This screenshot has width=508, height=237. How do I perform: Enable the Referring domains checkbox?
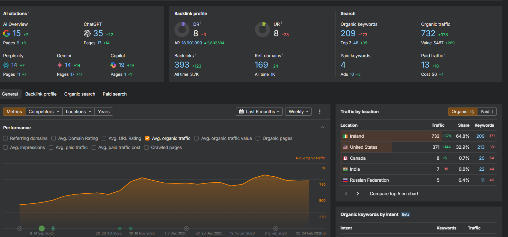point(5,138)
